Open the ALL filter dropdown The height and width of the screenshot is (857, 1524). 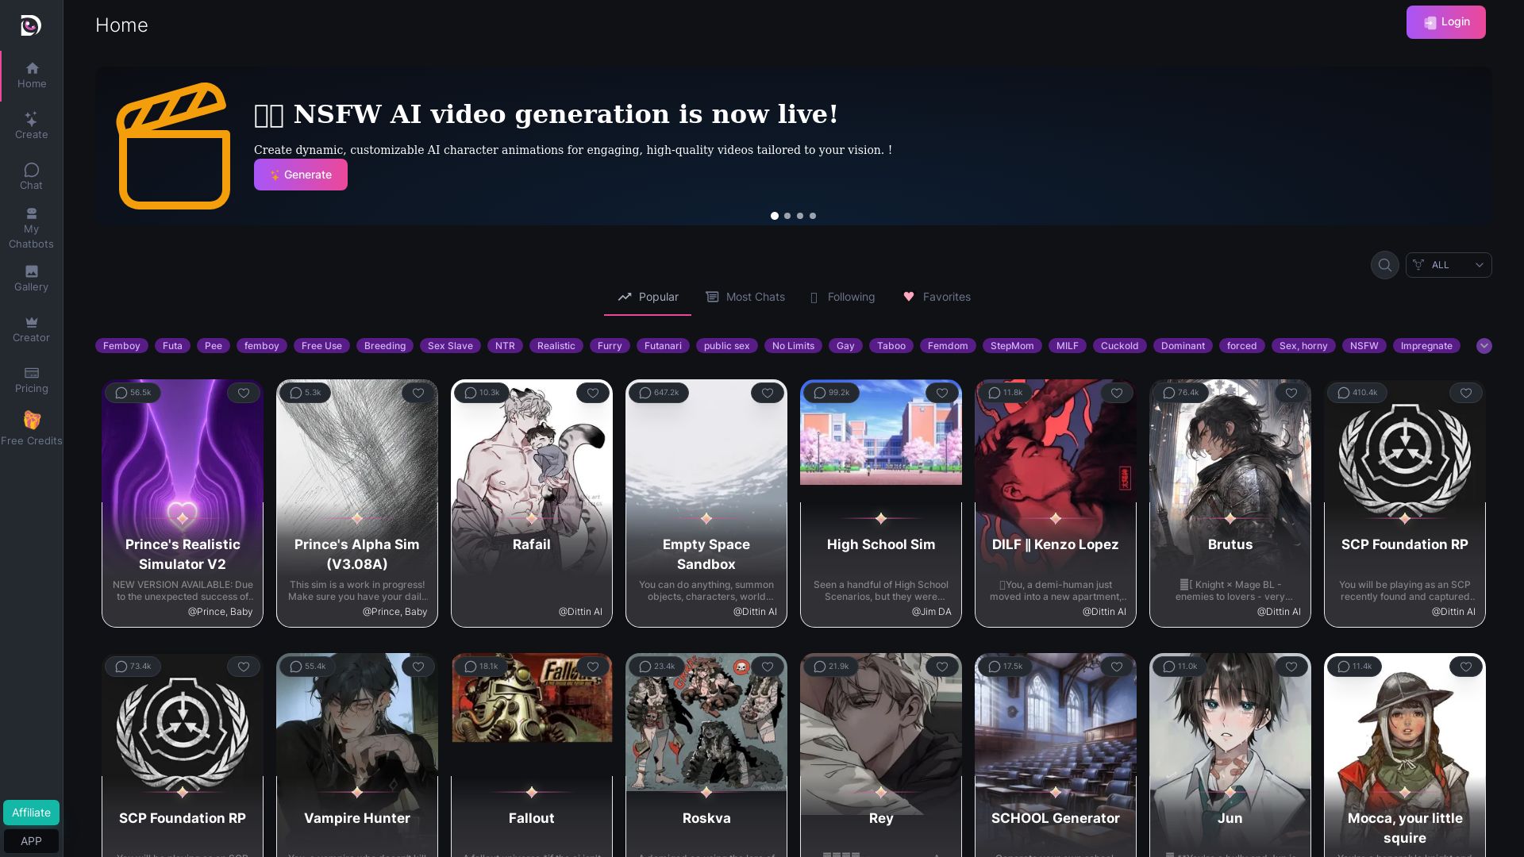click(1448, 265)
